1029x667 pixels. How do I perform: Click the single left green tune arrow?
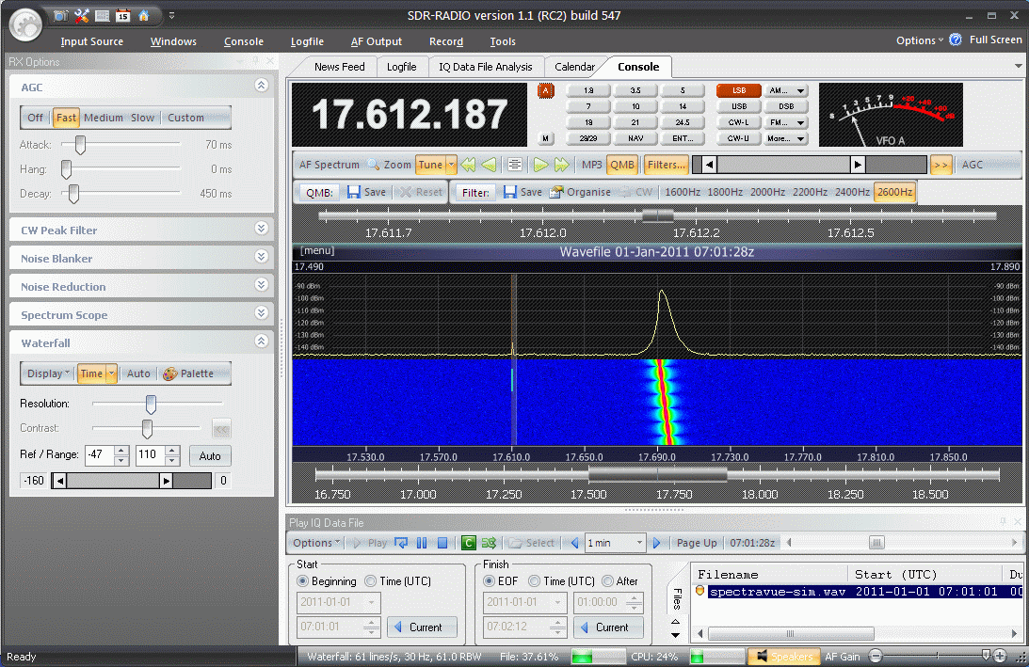click(489, 165)
